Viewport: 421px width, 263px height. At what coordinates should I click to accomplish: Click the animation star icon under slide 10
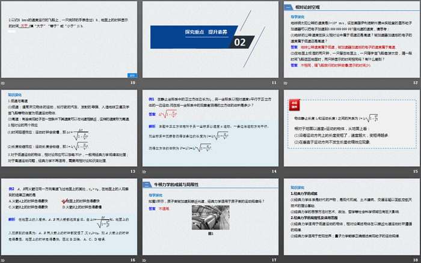(x=2, y=83)
